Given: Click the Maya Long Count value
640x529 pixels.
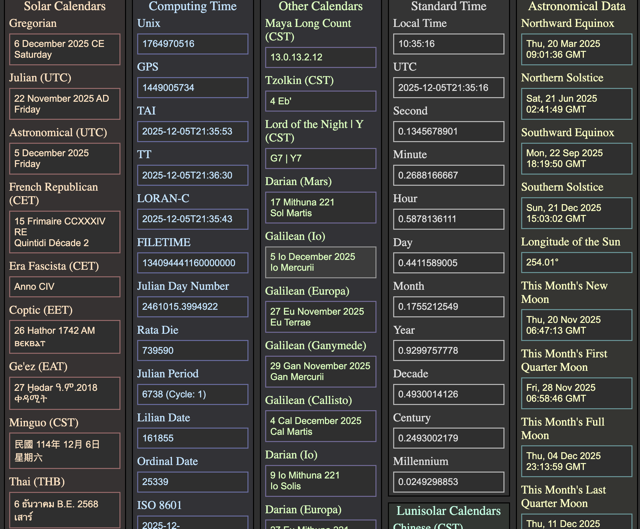Looking at the screenshot, I should [320, 57].
